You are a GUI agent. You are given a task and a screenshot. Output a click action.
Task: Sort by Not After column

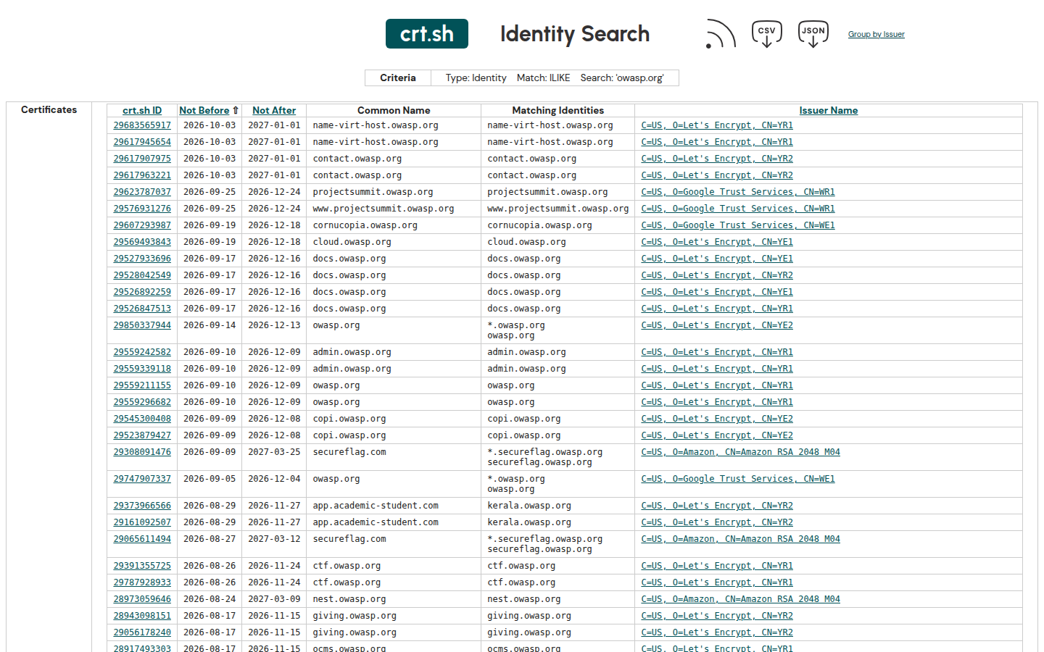point(274,110)
